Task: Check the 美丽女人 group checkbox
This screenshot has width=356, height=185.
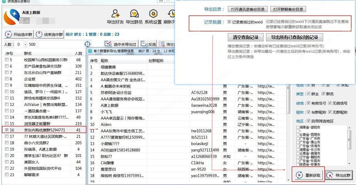Action: tap(7, 162)
